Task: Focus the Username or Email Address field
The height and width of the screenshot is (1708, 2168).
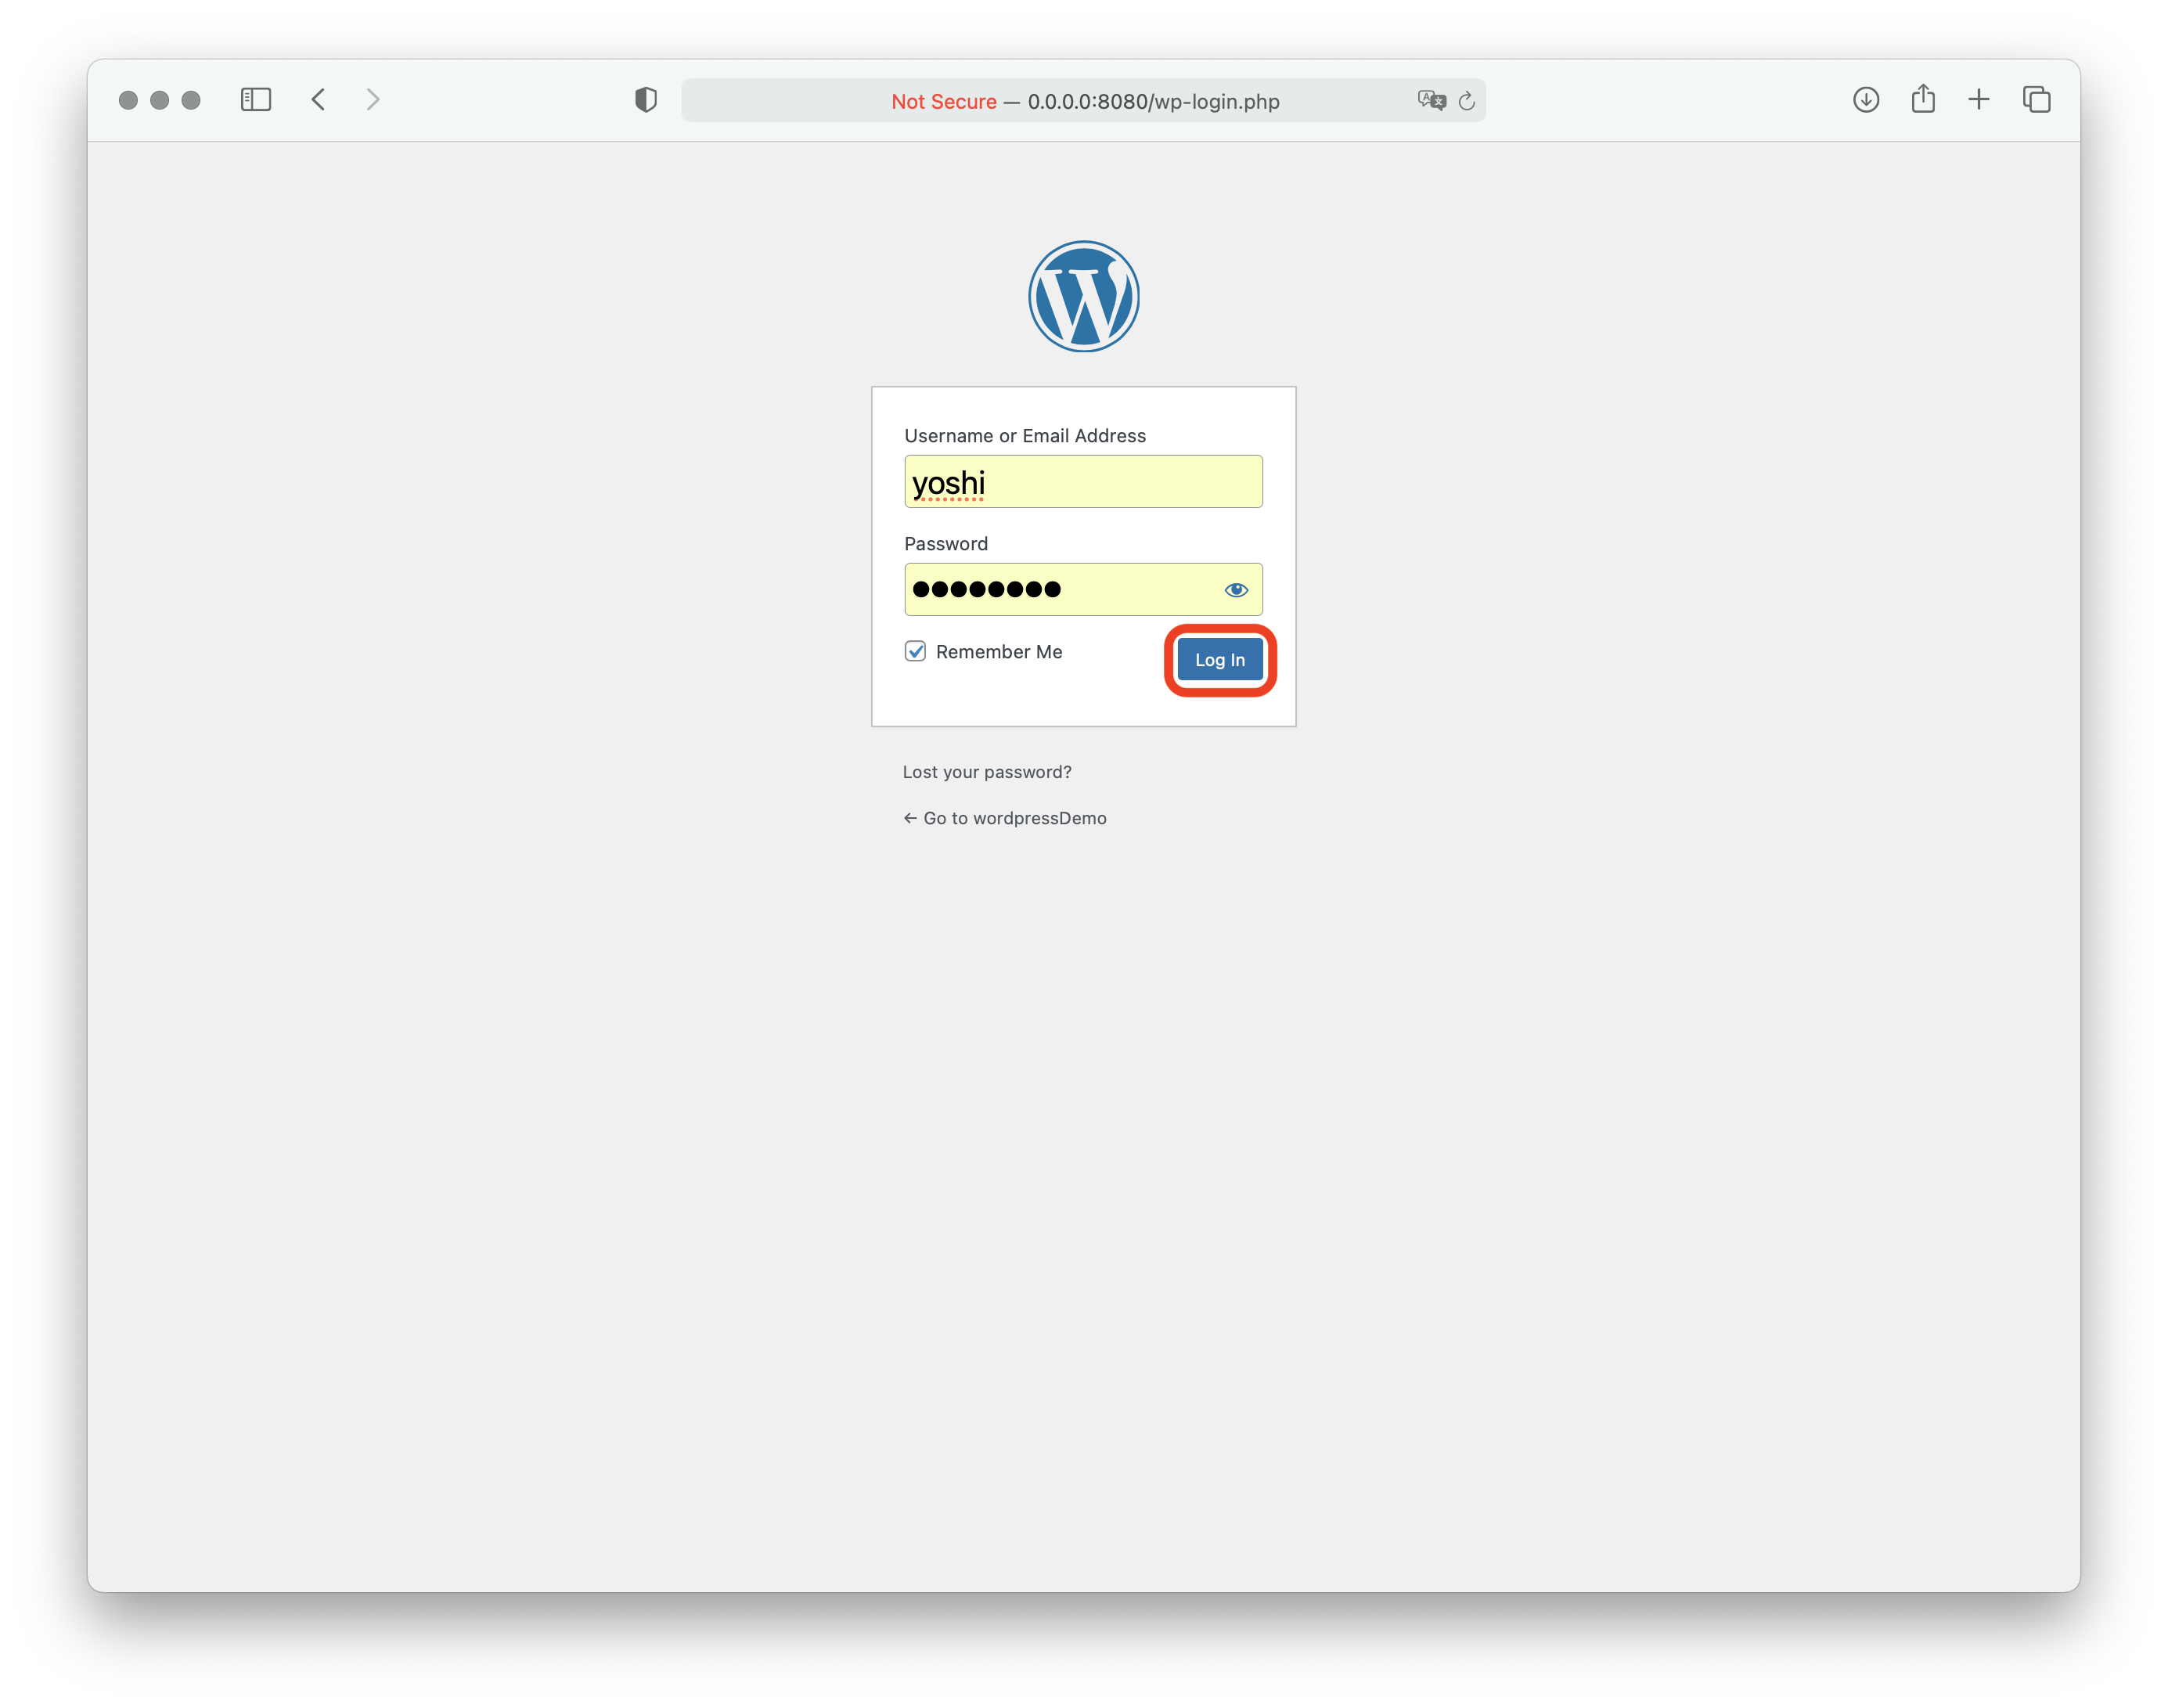Action: pos(1084,482)
